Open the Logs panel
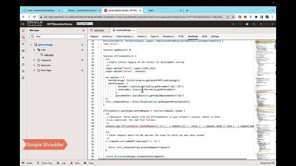The image size is (296, 166). click(x=62, y=163)
